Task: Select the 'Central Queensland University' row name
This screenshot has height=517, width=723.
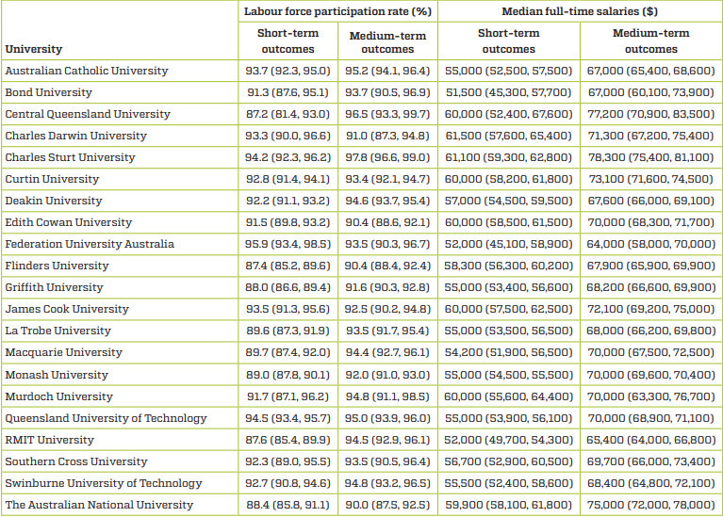Action: [x=88, y=114]
